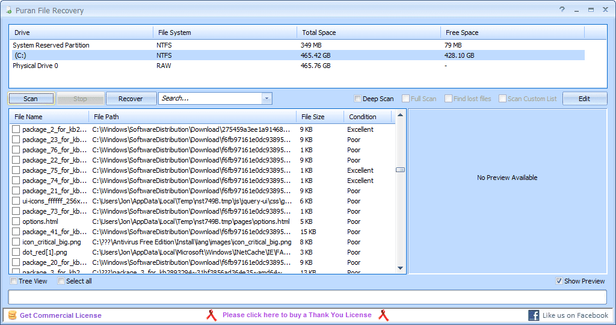Select the package_41_for_kb file row

(x=202, y=232)
